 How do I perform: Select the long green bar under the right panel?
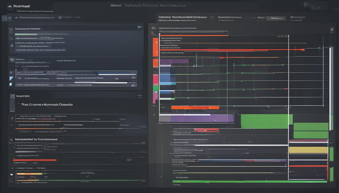point(250,181)
